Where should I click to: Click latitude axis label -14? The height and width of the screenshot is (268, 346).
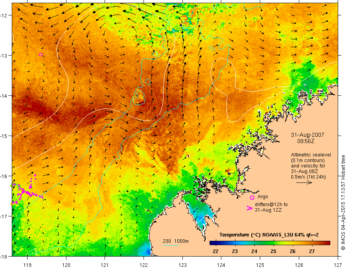4,96
